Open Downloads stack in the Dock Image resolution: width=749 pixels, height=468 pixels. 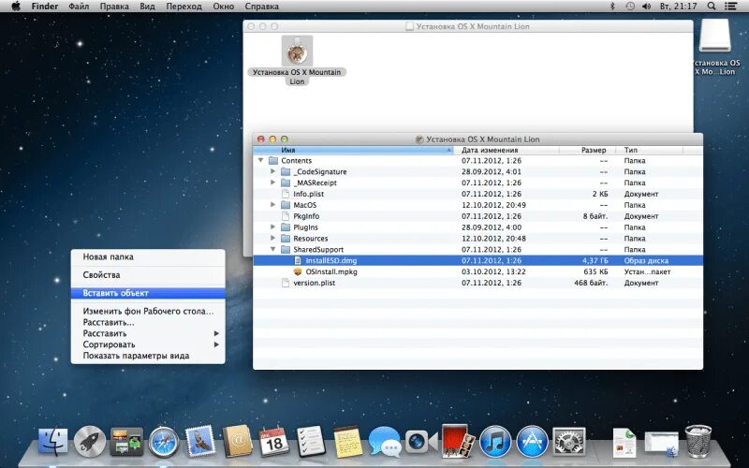[x=662, y=442]
